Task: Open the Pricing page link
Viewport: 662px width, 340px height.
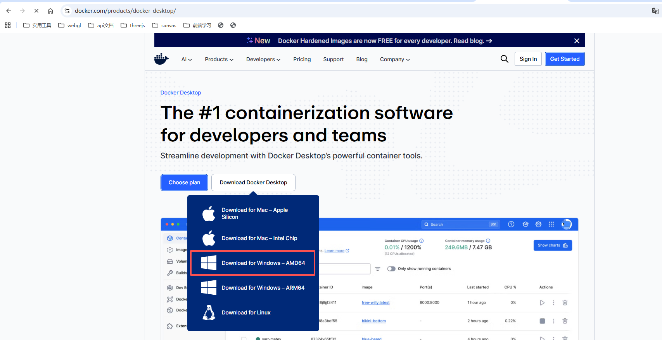Action: point(302,59)
